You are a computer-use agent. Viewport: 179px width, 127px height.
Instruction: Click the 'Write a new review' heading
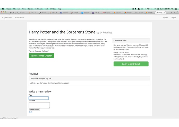[x=40, y=92]
